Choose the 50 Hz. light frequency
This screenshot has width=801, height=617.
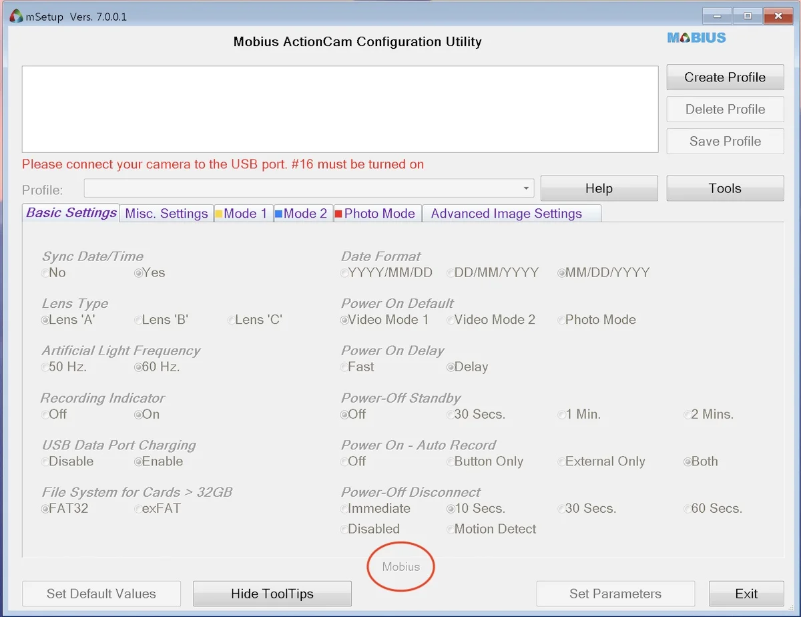coord(64,367)
